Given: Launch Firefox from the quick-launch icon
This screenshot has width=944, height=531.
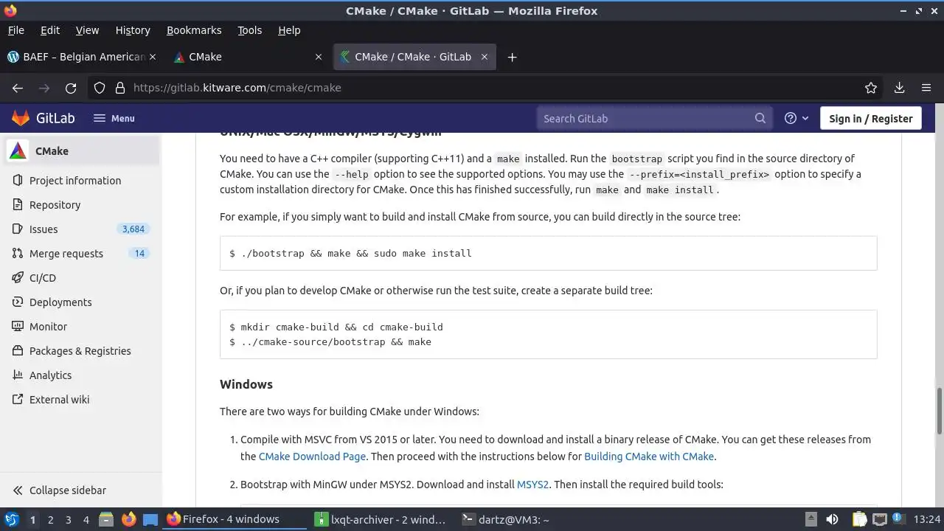Looking at the screenshot, I should click(128, 519).
